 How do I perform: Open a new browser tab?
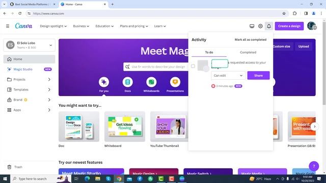(112, 4)
